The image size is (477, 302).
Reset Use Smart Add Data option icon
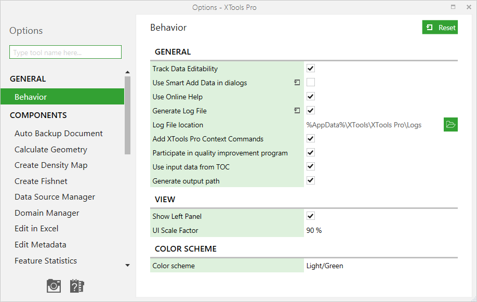297,83
